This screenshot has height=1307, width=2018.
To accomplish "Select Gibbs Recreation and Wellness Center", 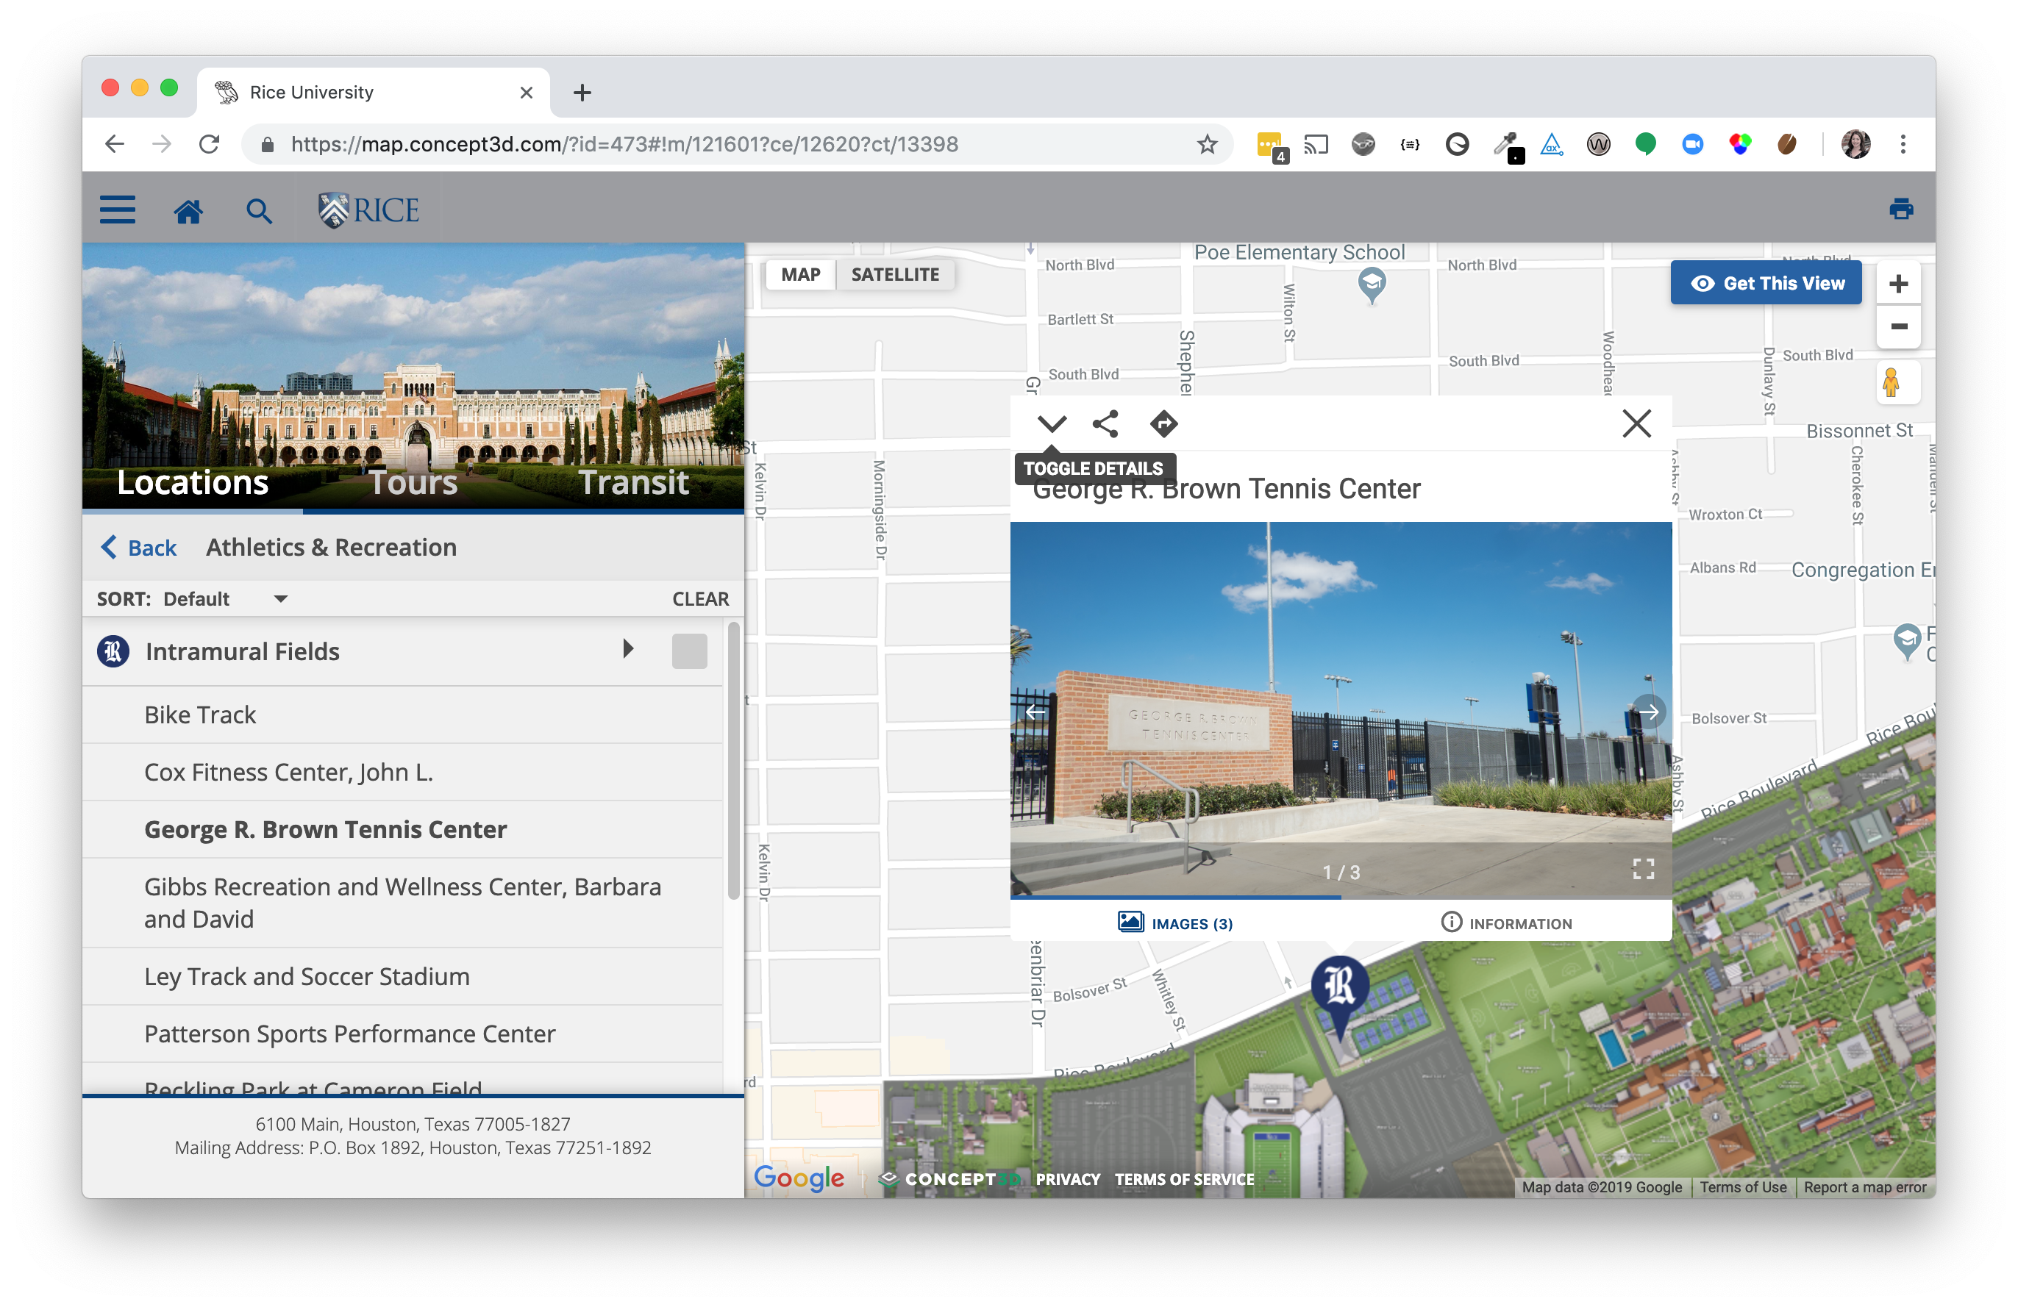I will coord(402,903).
